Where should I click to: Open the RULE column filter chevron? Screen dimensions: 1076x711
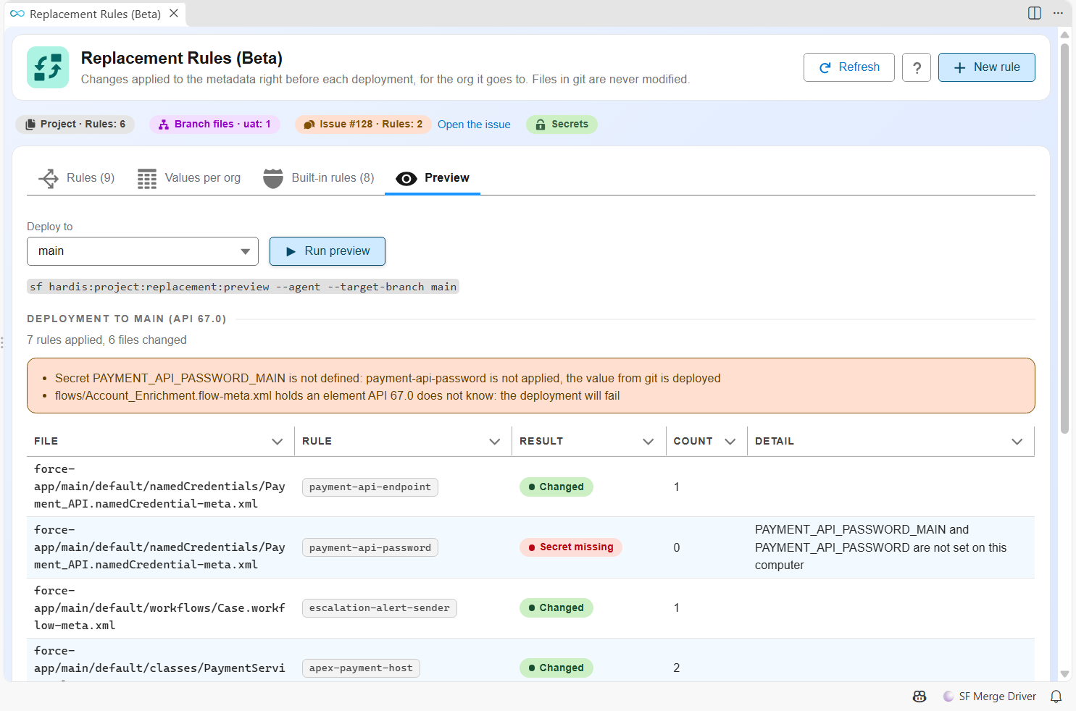(x=495, y=442)
